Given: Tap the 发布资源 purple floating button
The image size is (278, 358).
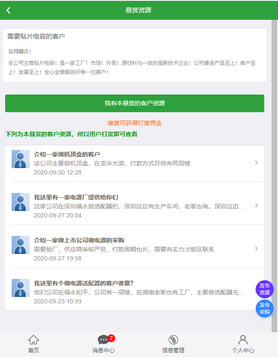Looking at the screenshot, I should 265,289.
